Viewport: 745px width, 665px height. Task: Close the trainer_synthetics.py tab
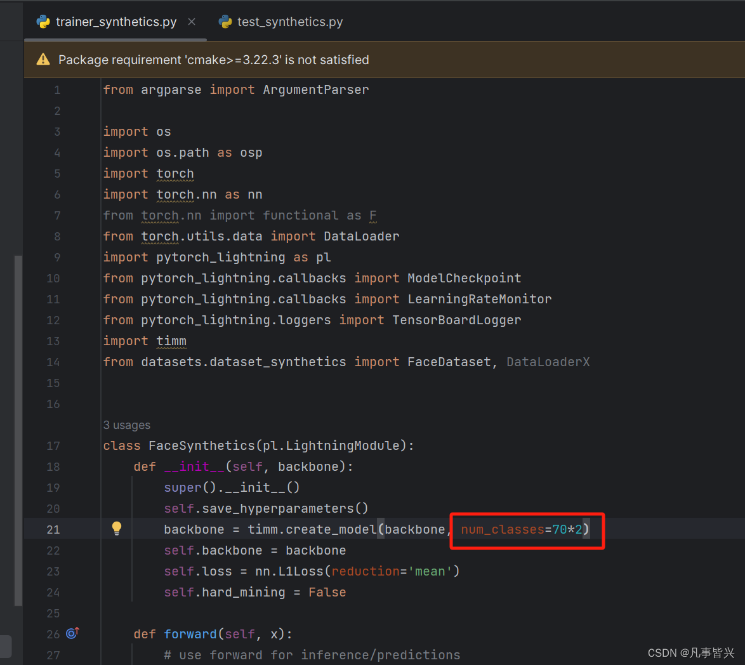[x=192, y=21]
